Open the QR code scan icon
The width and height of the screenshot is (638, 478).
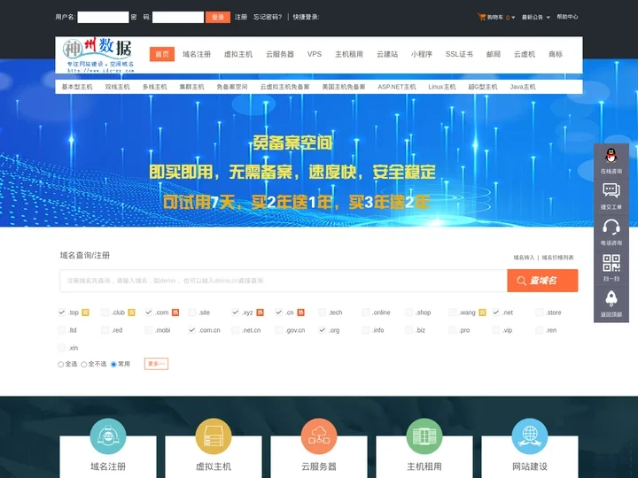click(611, 263)
